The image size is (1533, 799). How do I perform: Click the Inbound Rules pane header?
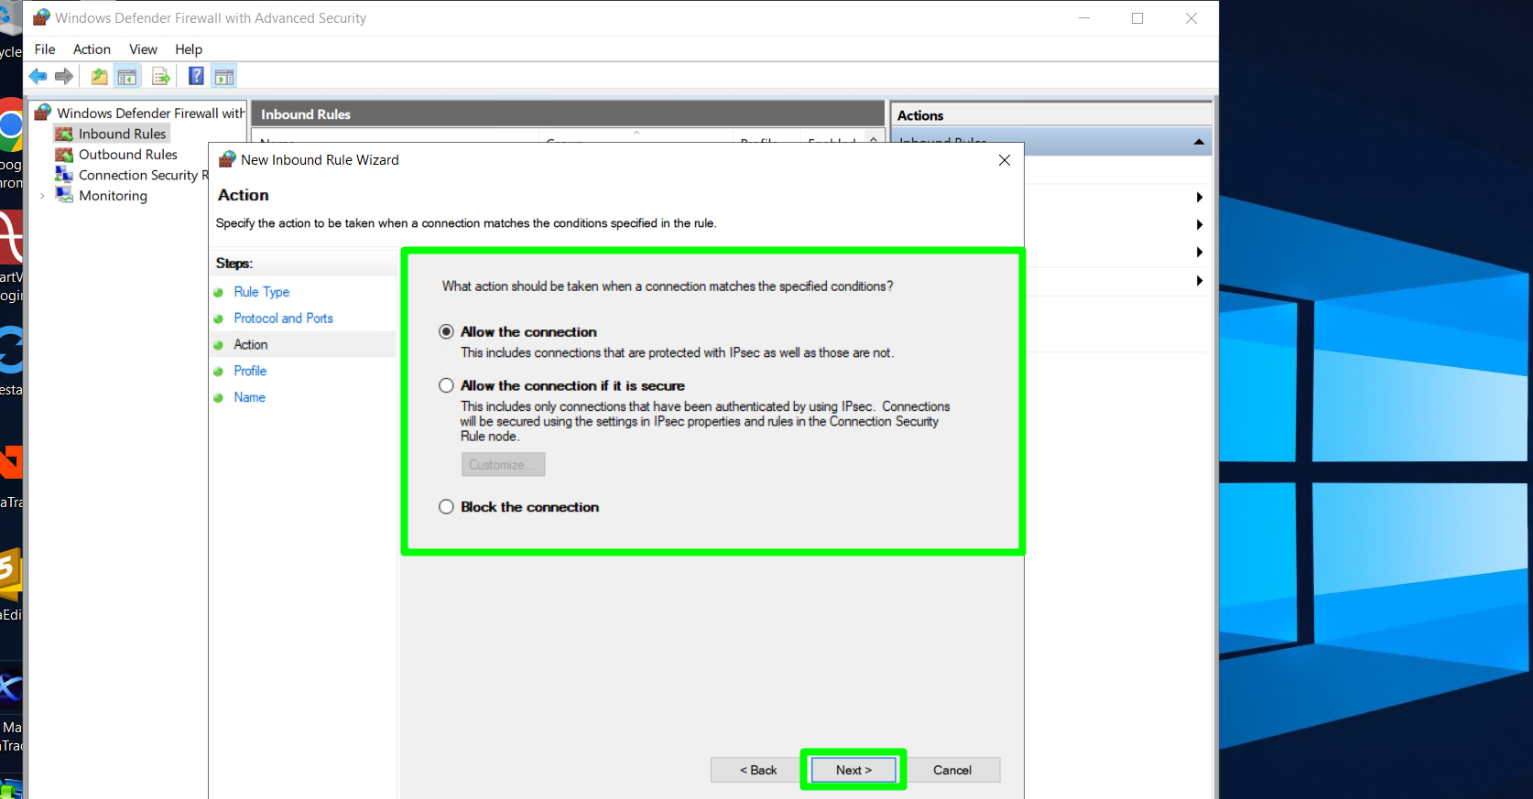(568, 114)
